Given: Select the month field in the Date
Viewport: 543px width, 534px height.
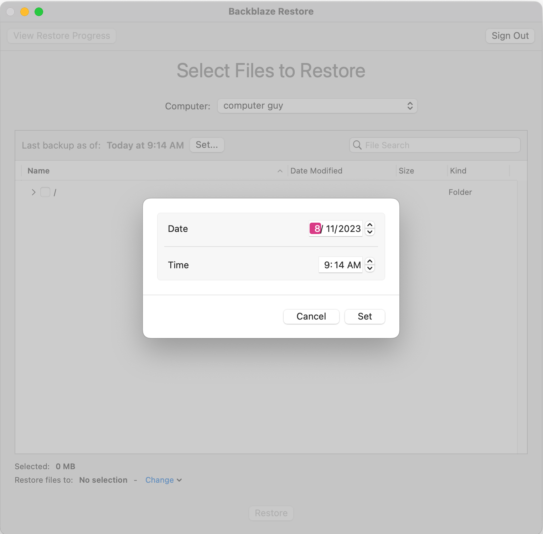Looking at the screenshot, I should tap(315, 229).
